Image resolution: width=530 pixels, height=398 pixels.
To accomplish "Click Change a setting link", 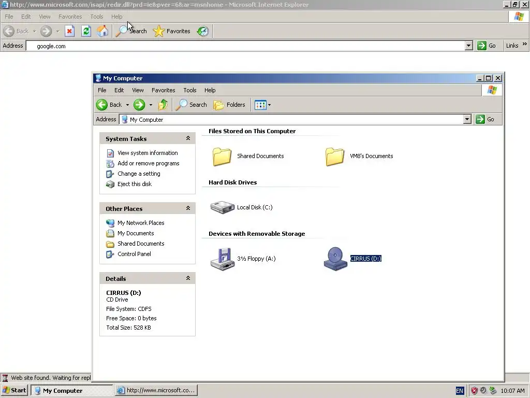I will 139,174.
